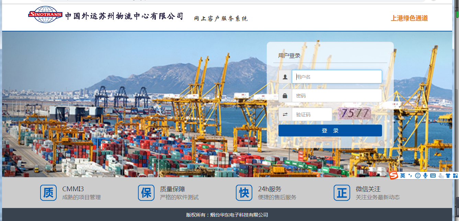
Task: Toggle the 英 English input mode
Action: [403, 175]
